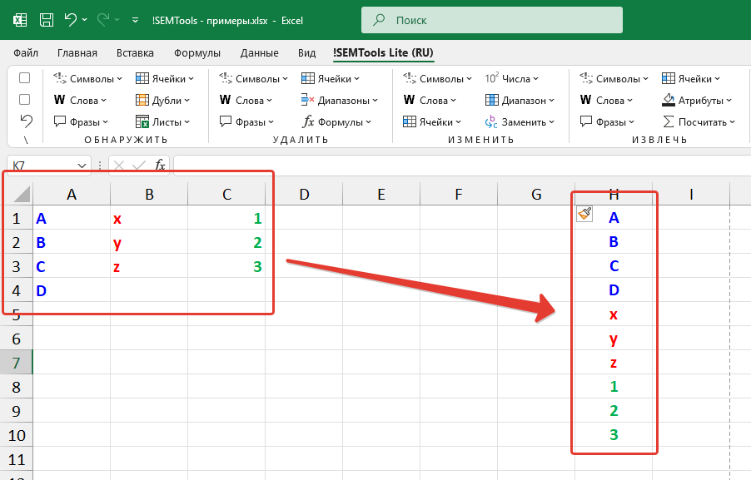Click the Атрибуты tool in the Извлечь group
Viewport: 751px width, 480px height.
pos(698,101)
